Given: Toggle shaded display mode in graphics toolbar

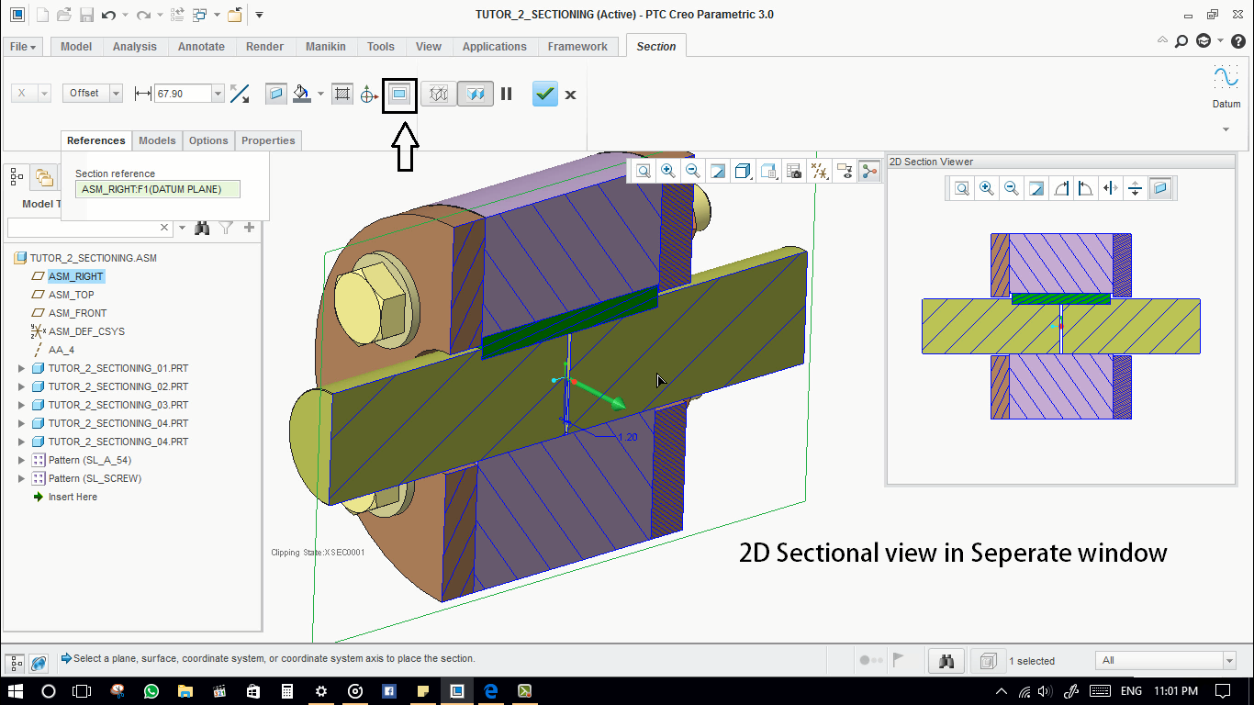Looking at the screenshot, I should point(742,171).
